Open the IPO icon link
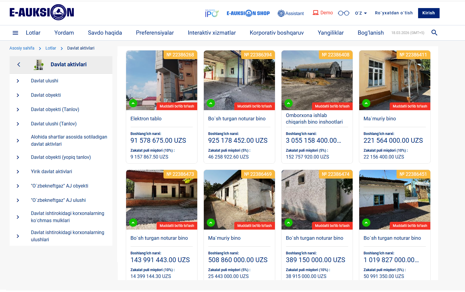Screen dimensions: 465x292 coord(212,13)
